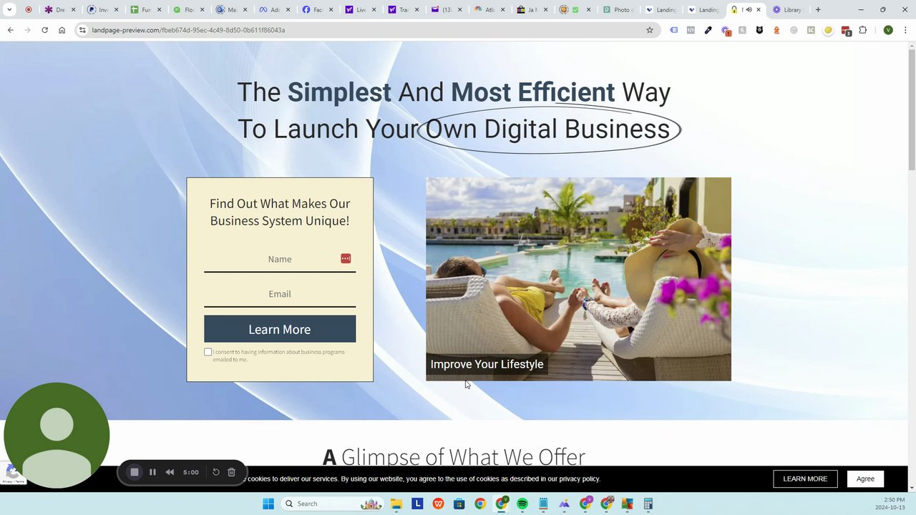Open Microsoft Store from taskbar

click(459, 504)
